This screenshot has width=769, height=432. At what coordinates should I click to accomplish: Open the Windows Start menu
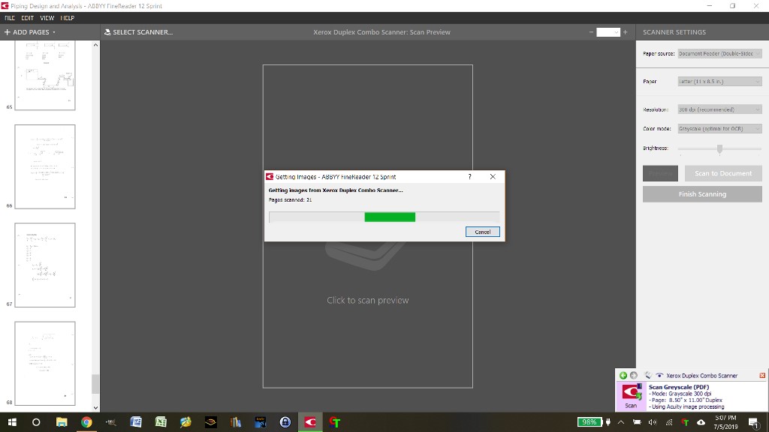[x=12, y=422]
